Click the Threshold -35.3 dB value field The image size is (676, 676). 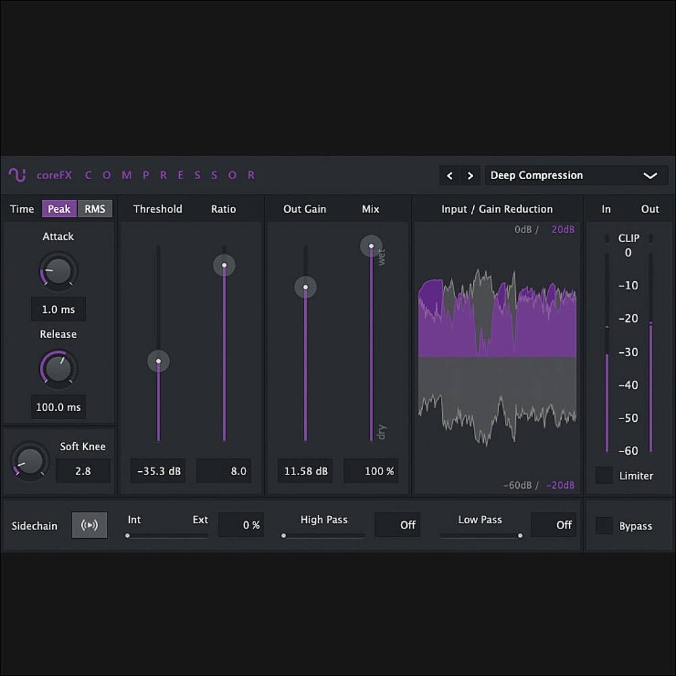coord(158,471)
